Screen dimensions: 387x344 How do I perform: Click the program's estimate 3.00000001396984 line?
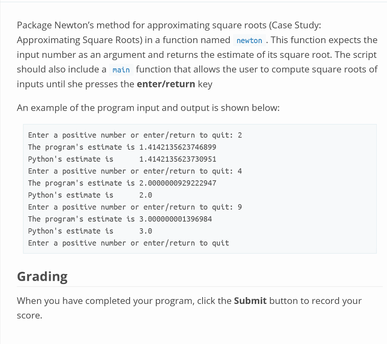[120, 219]
